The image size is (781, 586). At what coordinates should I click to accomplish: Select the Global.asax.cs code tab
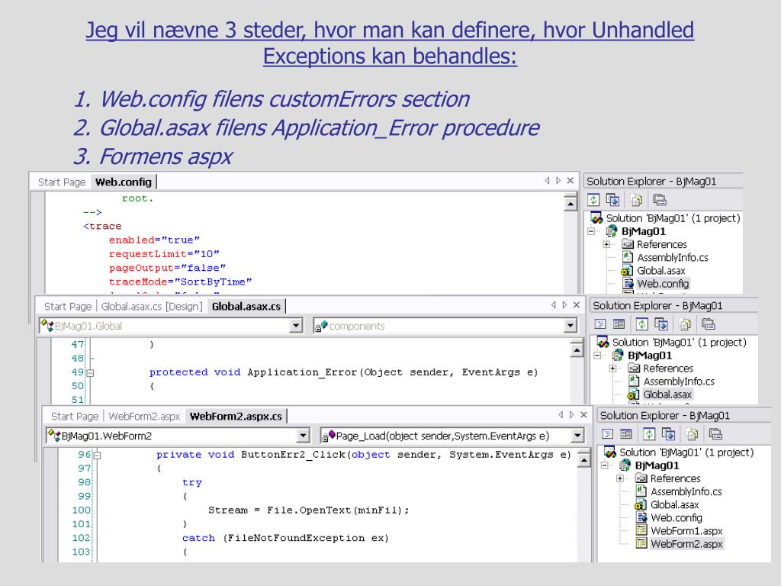[x=246, y=306]
